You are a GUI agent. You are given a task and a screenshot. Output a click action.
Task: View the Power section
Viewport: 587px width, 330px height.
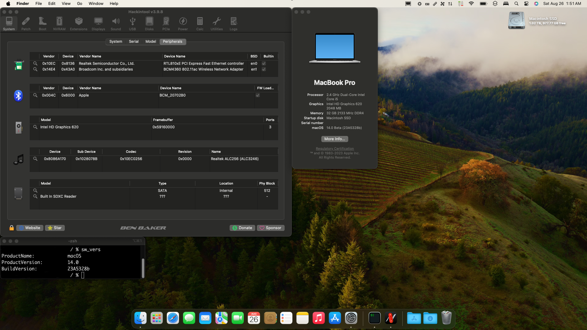[x=183, y=24]
